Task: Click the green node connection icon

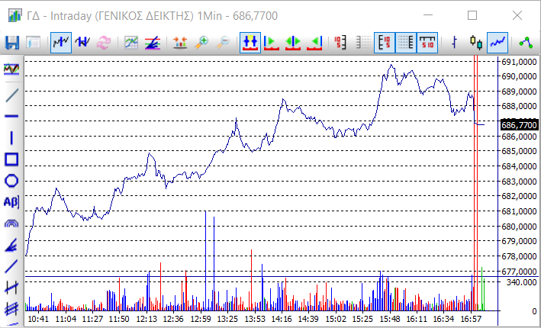Action: (525, 43)
